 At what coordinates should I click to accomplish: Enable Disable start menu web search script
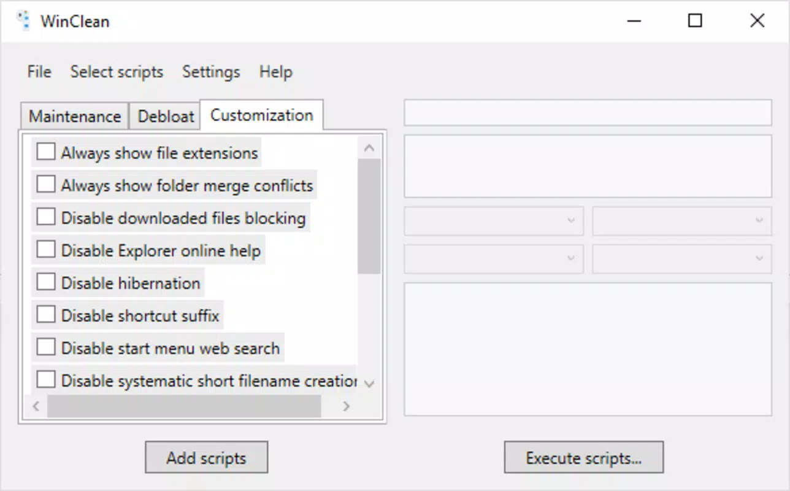pos(46,347)
